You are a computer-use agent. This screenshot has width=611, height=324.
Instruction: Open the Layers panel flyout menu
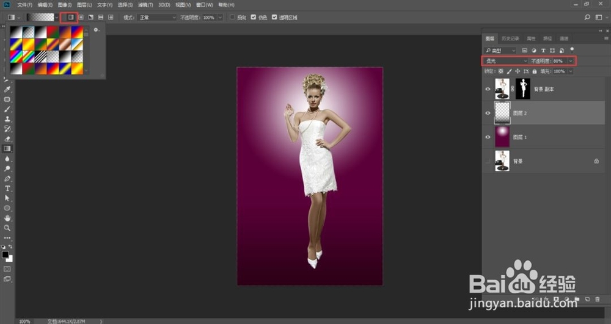(606, 38)
